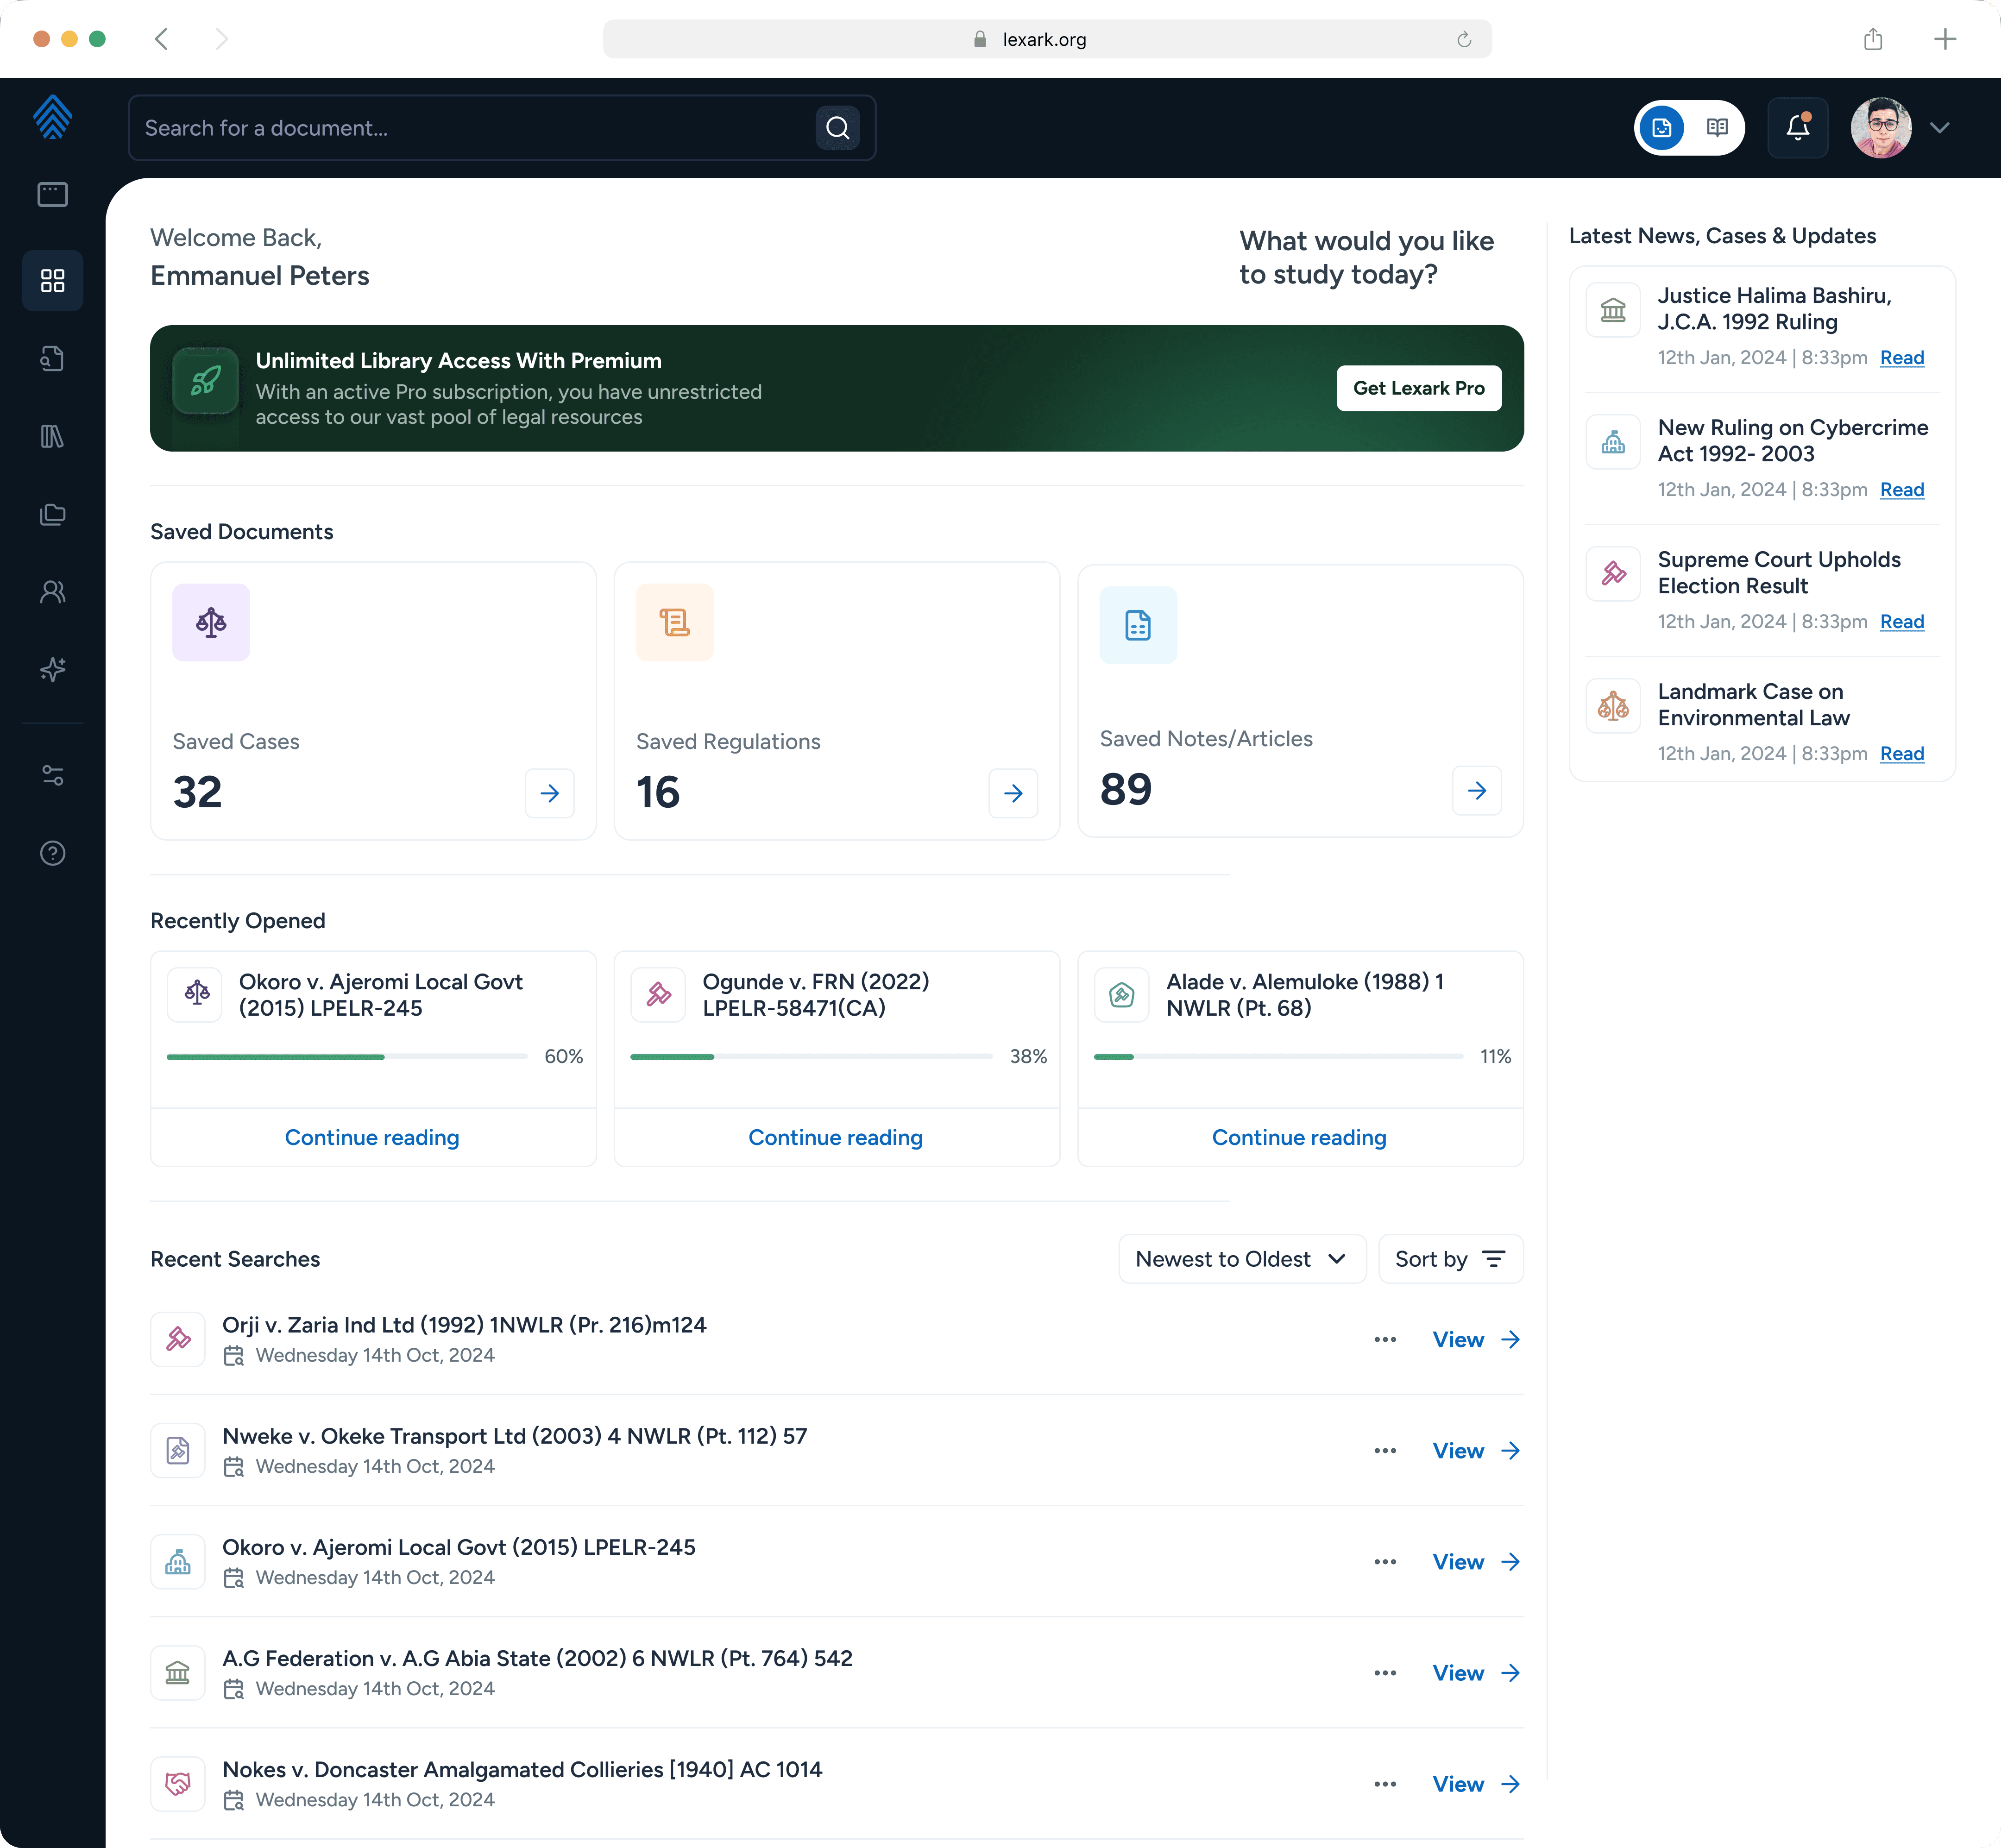This screenshot has width=2001, height=1848.
Task: Focus the Search for a document field
Action: tap(470, 128)
